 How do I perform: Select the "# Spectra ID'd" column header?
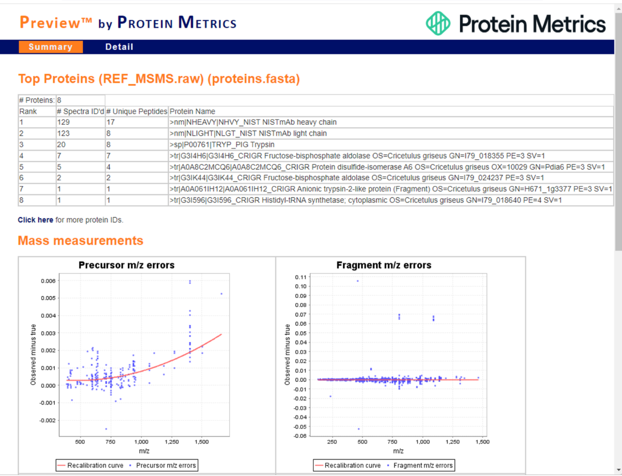tap(80, 111)
